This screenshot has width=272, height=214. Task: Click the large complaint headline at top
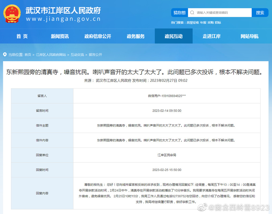pos(136,72)
